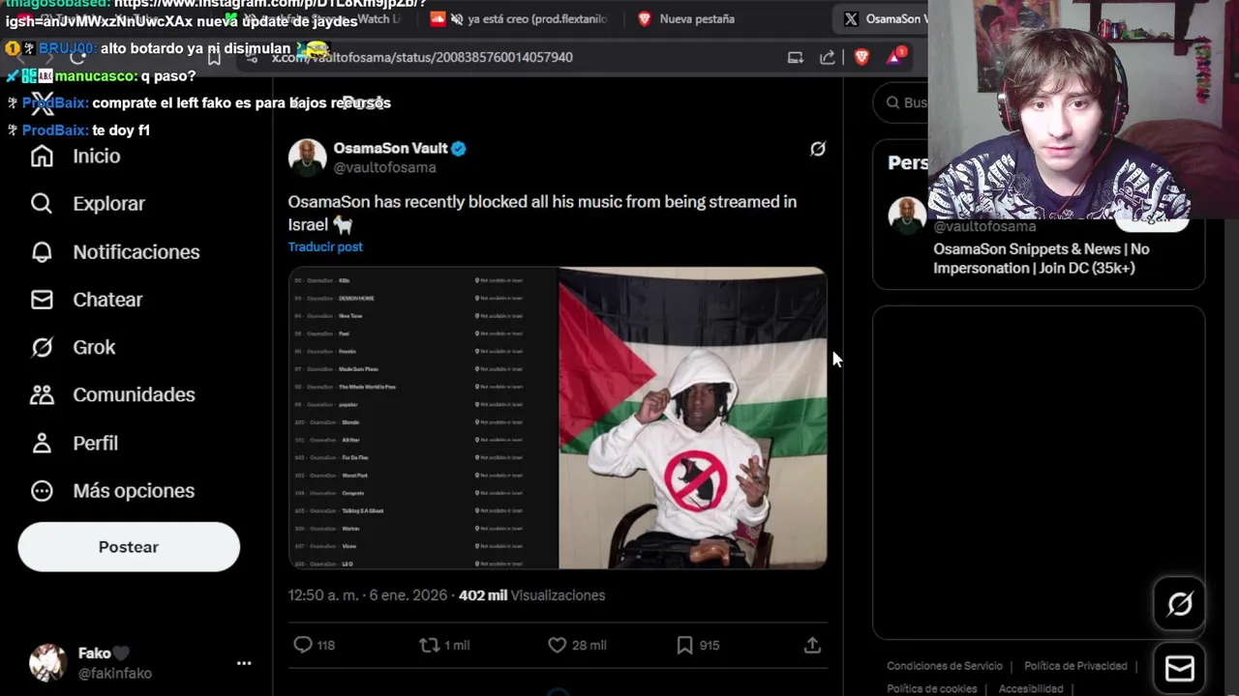Image resolution: width=1239 pixels, height=696 pixels.
Task: Open 402 mil Visualizaciones stats
Action: [x=531, y=595]
